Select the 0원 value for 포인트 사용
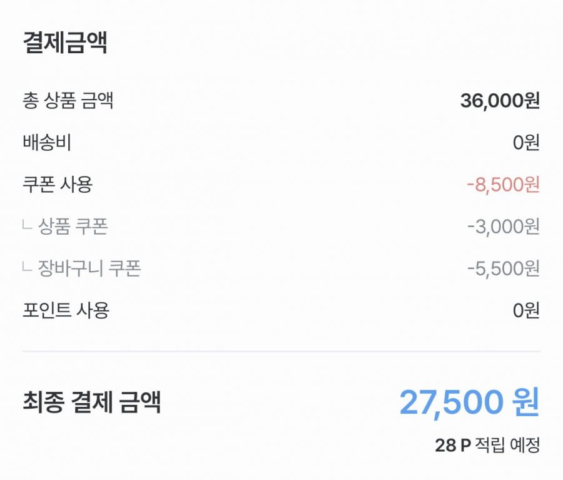Image resolution: width=563 pixels, height=480 pixels. 525,310
